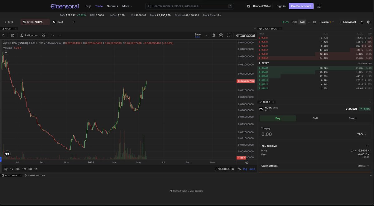The width and height of the screenshot is (374, 206).
Task: Expand the left sidebar handle
Action: [x=1, y=159]
